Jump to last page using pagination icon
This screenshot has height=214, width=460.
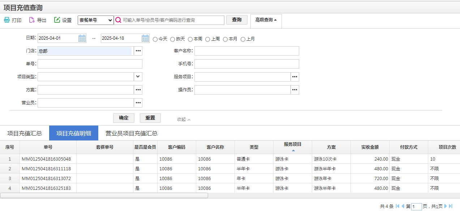click(x=451, y=206)
